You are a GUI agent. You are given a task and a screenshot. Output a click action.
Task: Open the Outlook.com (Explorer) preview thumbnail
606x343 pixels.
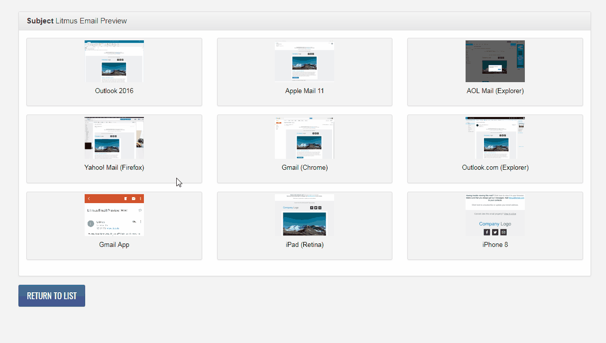click(x=495, y=138)
